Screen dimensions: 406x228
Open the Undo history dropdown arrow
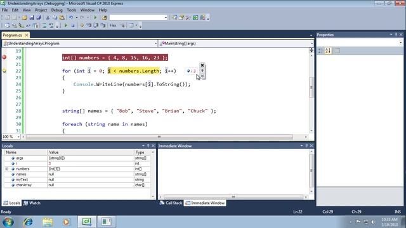(x=76, y=18)
